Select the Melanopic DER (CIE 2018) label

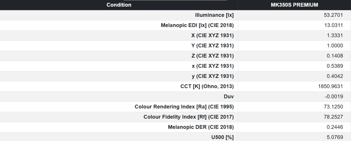(x=201, y=127)
